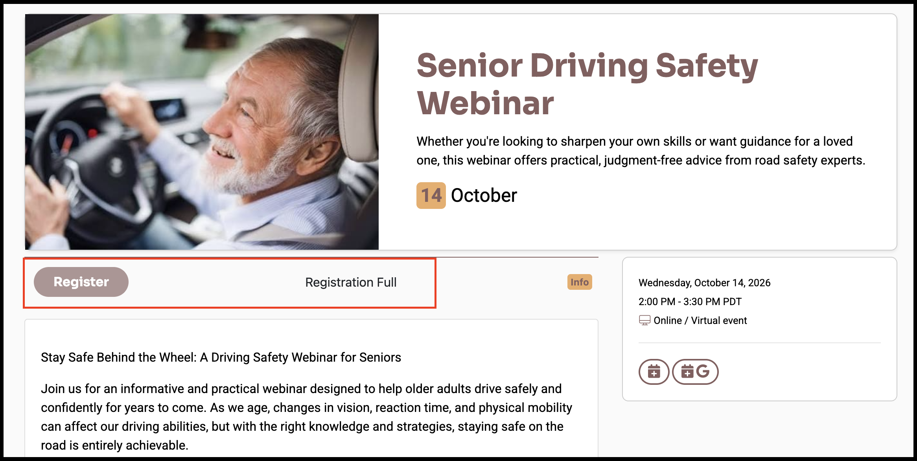Viewport: 917px width, 461px height.
Task: Click the add to calendar icon
Action: tap(654, 371)
